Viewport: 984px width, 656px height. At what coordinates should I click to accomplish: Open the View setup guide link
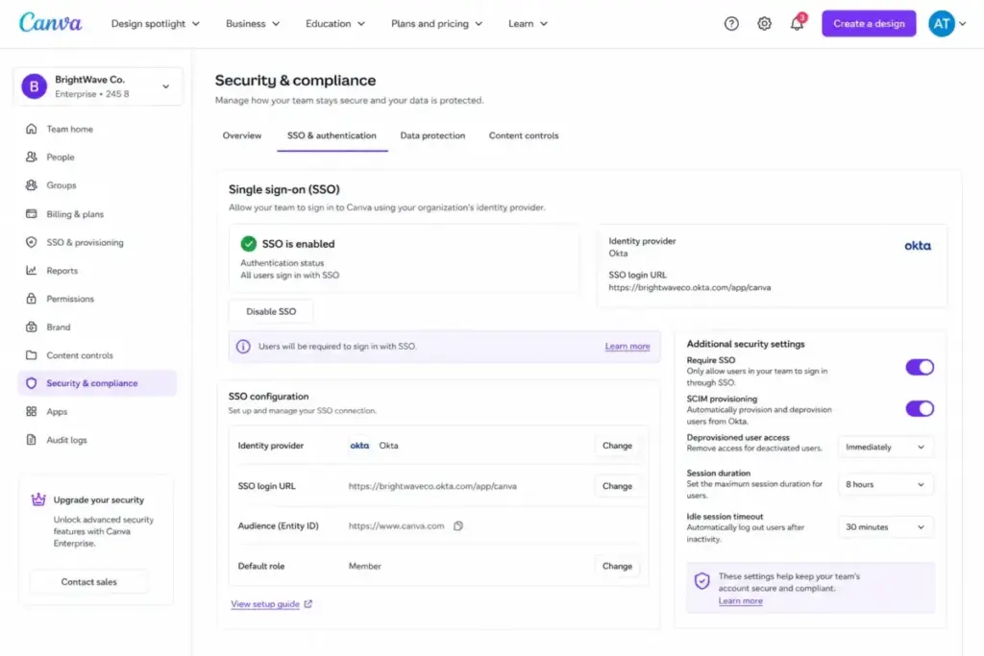(x=265, y=604)
